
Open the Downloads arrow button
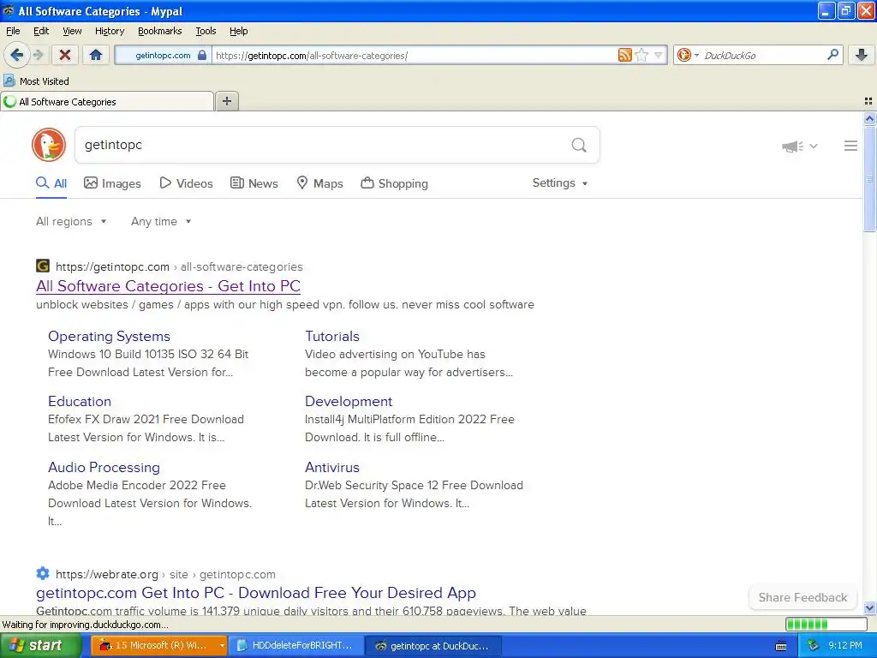(x=862, y=55)
